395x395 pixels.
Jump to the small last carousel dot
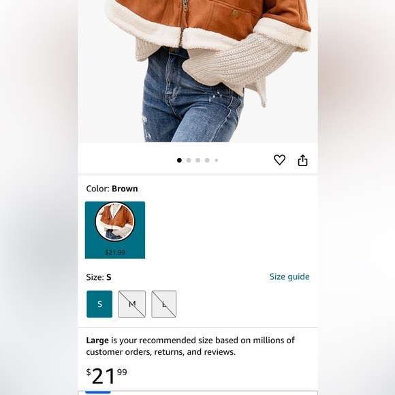coord(216,160)
